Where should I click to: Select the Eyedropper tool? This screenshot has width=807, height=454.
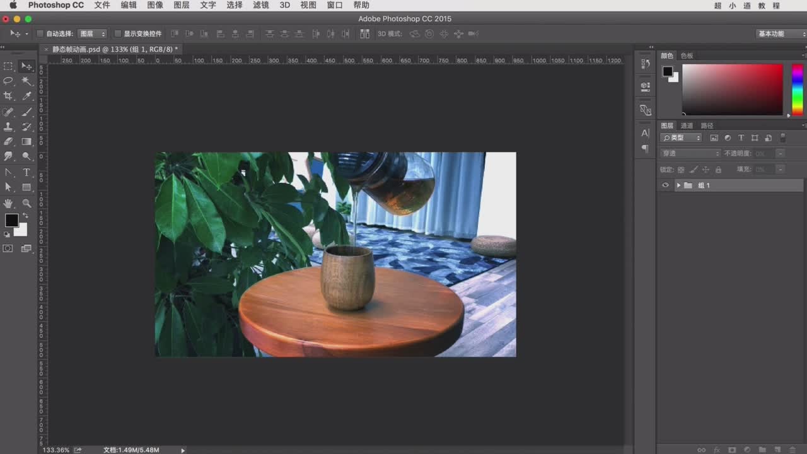point(26,96)
